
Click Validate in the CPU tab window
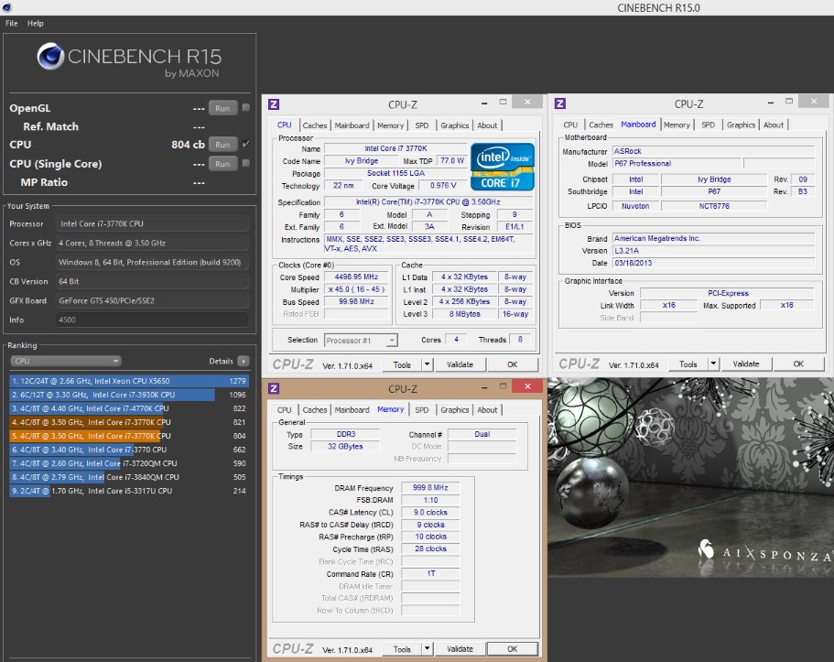(460, 364)
